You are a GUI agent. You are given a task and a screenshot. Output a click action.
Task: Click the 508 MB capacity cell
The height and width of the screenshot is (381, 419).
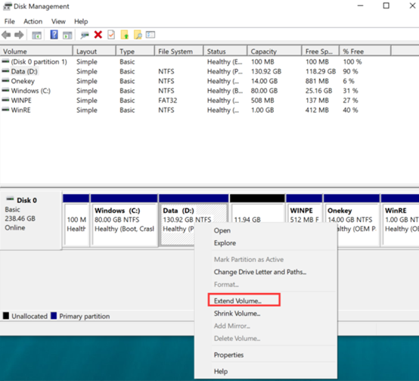(262, 100)
